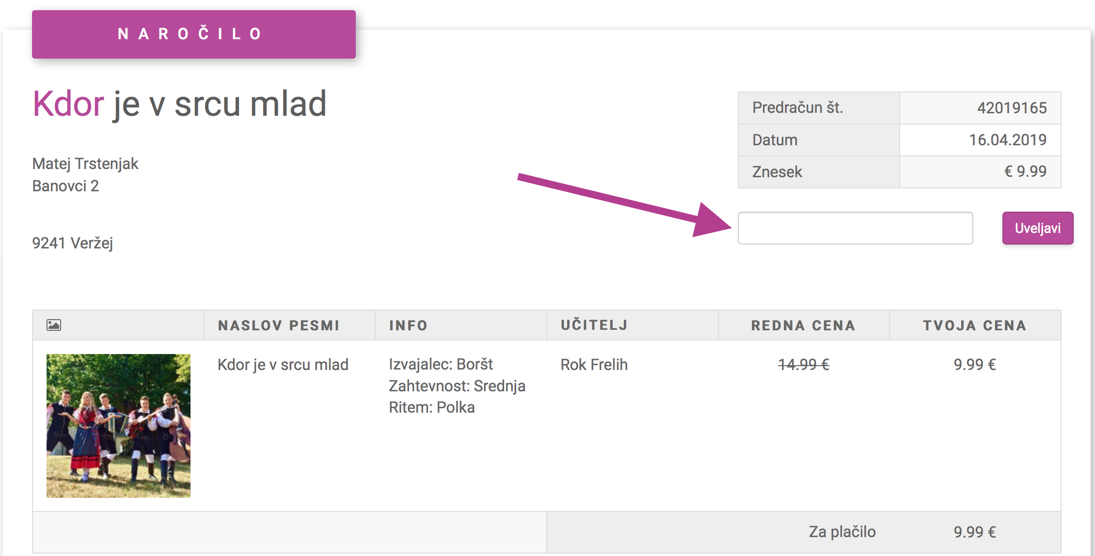The height and width of the screenshot is (556, 1095).
Task: Click the Izvajalec: Boršt info line
Action: point(441,364)
